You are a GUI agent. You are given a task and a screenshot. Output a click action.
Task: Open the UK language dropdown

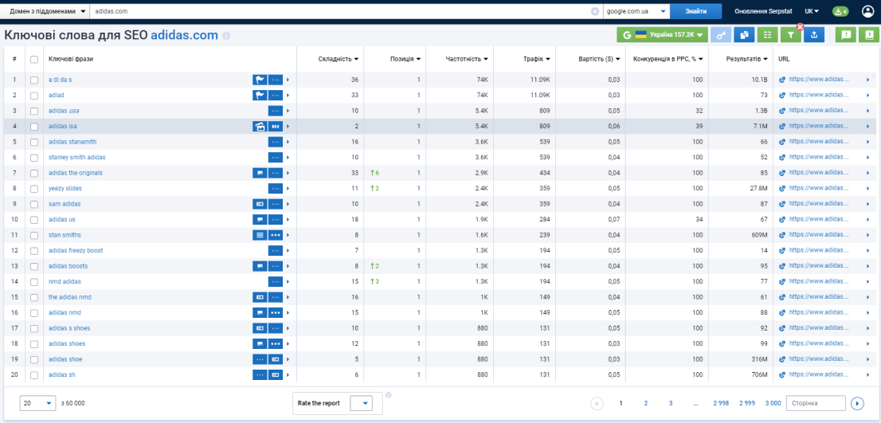click(812, 10)
